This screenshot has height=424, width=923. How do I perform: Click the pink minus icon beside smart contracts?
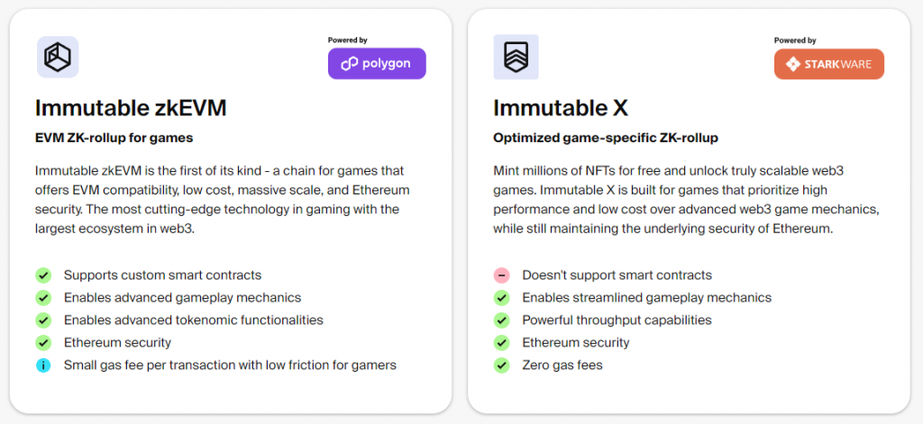coord(501,275)
